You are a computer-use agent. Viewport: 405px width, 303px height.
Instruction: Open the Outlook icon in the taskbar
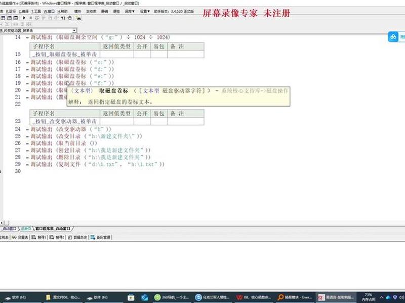coord(144,297)
